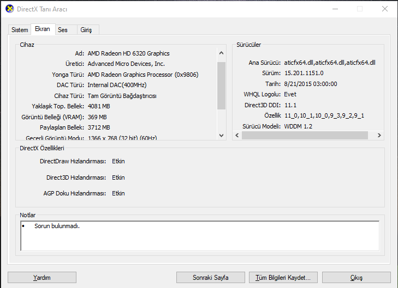Image resolution: width=398 pixels, height=288 pixels.
Task: Click the DirectX icon in the title bar
Action: click(9, 9)
